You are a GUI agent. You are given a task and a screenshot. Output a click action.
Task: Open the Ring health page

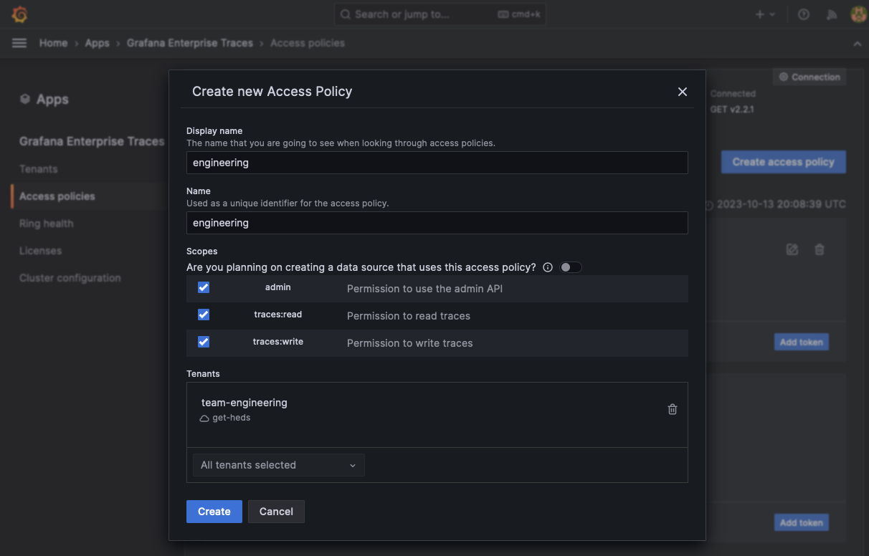click(46, 223)
